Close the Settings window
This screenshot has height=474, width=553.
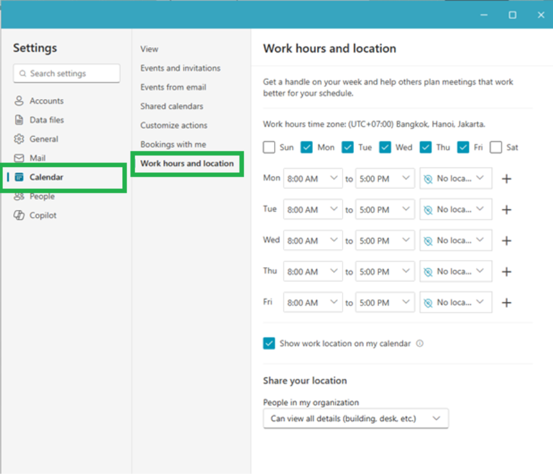pyautogui.click(x=540, y=15)
